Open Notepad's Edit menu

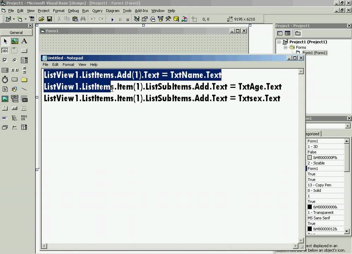[x=55, y=65]
